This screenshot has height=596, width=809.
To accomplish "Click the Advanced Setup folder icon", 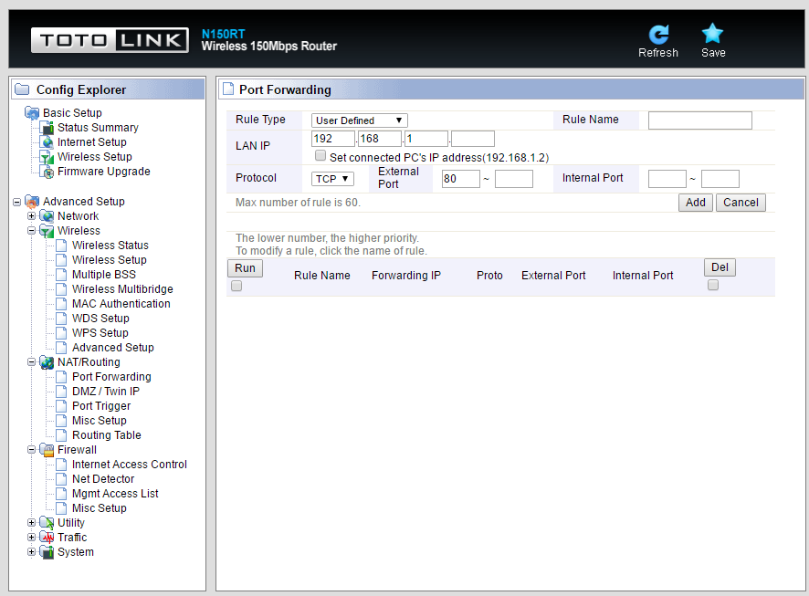I will coord(32,202).
